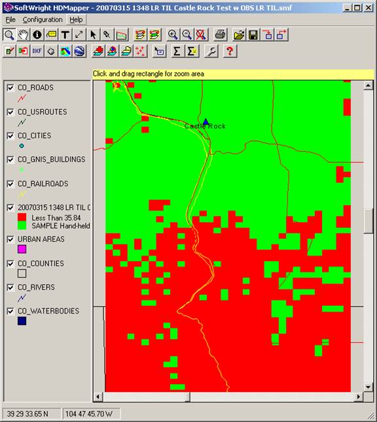Open the Configuration menu
The image size is (377, 422).
[43, 20]
